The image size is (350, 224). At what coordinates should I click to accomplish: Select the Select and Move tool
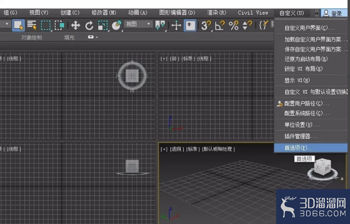coord(76,25)
